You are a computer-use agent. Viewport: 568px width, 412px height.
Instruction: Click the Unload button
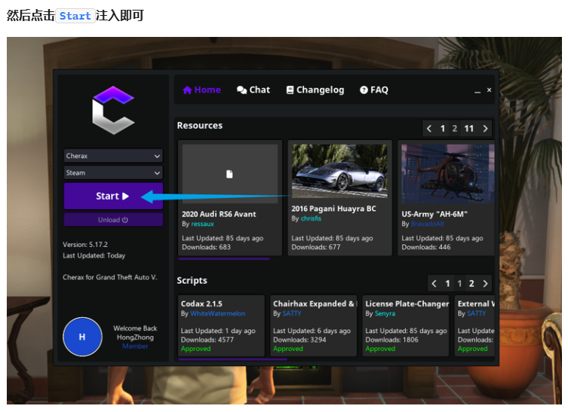[113, 220]
